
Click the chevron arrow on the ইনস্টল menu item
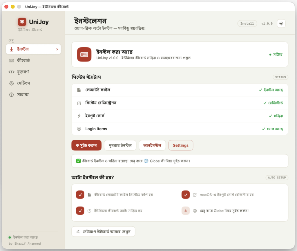click(57, 49)
